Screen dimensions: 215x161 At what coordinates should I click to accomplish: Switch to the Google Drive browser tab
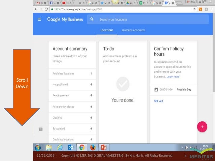(x=130, y=3)
